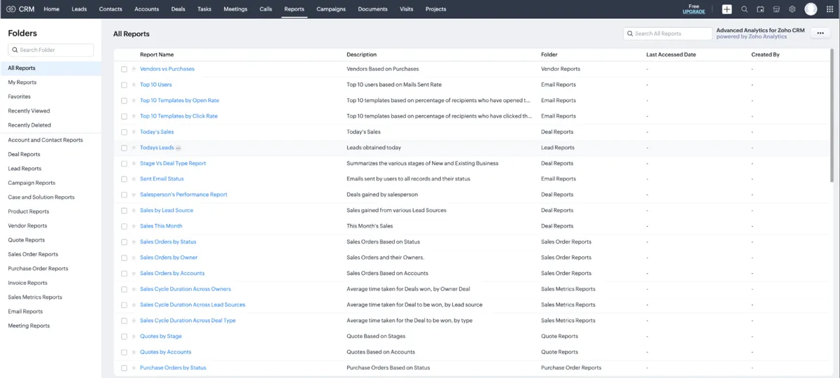Open the Campaigns tab
Viewport: 840px width, 378px height.
[x=331, y=9]
